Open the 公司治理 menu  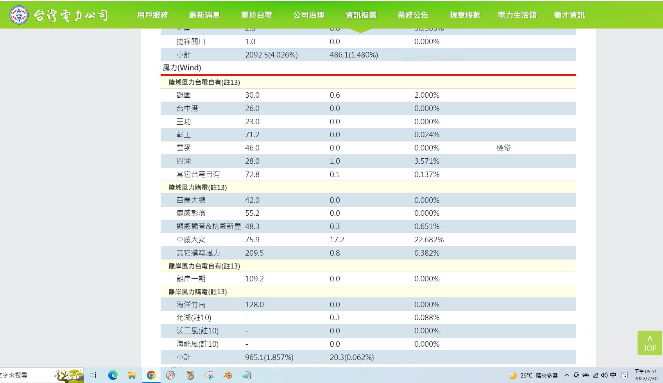pos(309,15)
